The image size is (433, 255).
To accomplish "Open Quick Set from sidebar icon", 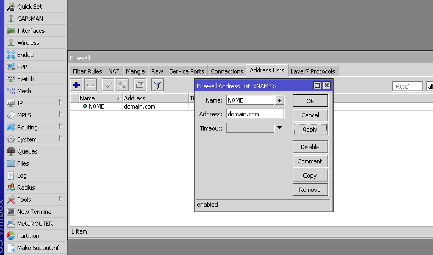I will [x=11, y=7].
